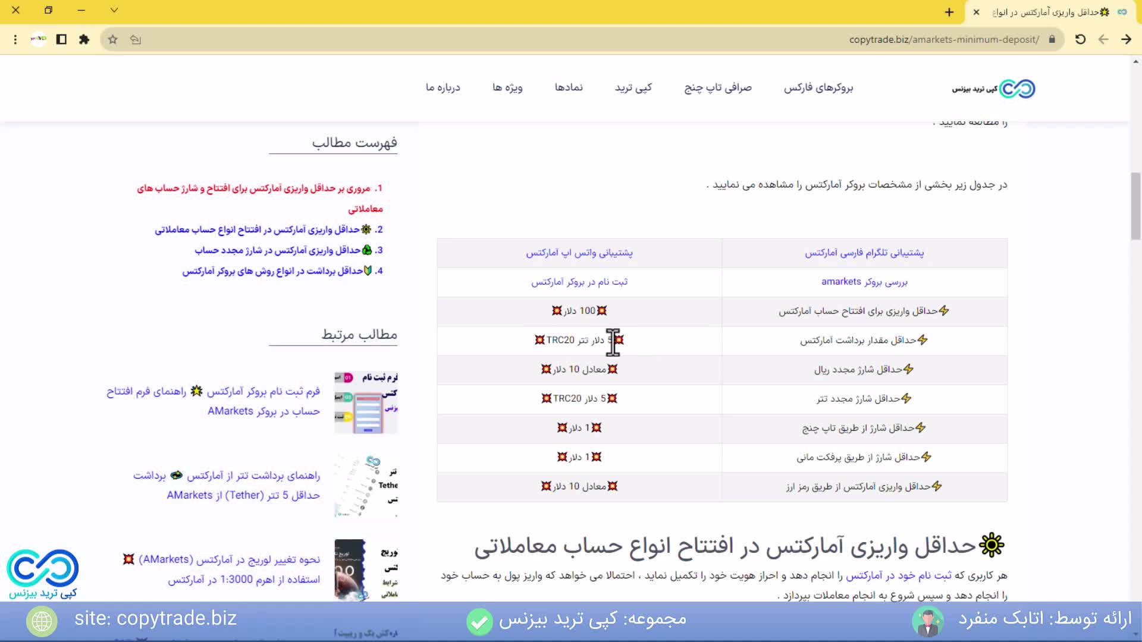Open new tab with plus button
Viewport: 1142px width, 642px height.
coord(949,12)
